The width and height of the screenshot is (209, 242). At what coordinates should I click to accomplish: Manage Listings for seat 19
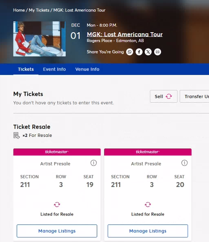click(x=57, y=231)
